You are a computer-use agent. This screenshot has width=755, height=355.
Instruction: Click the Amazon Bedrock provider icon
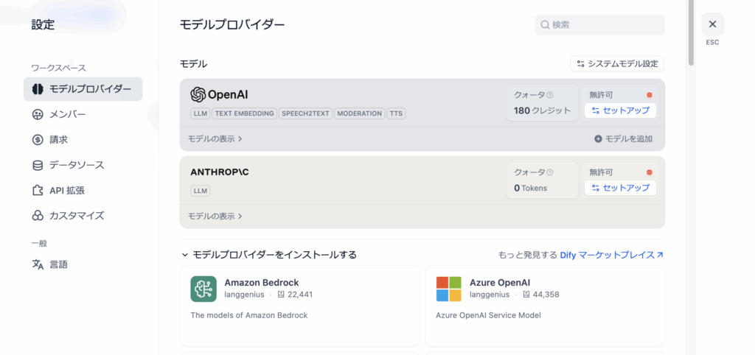coord(203,289)
